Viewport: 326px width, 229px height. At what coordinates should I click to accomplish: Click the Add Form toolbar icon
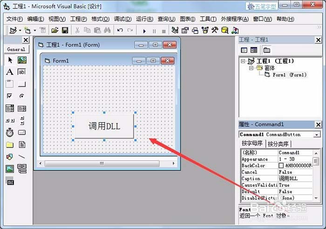[x=27, y=31]
